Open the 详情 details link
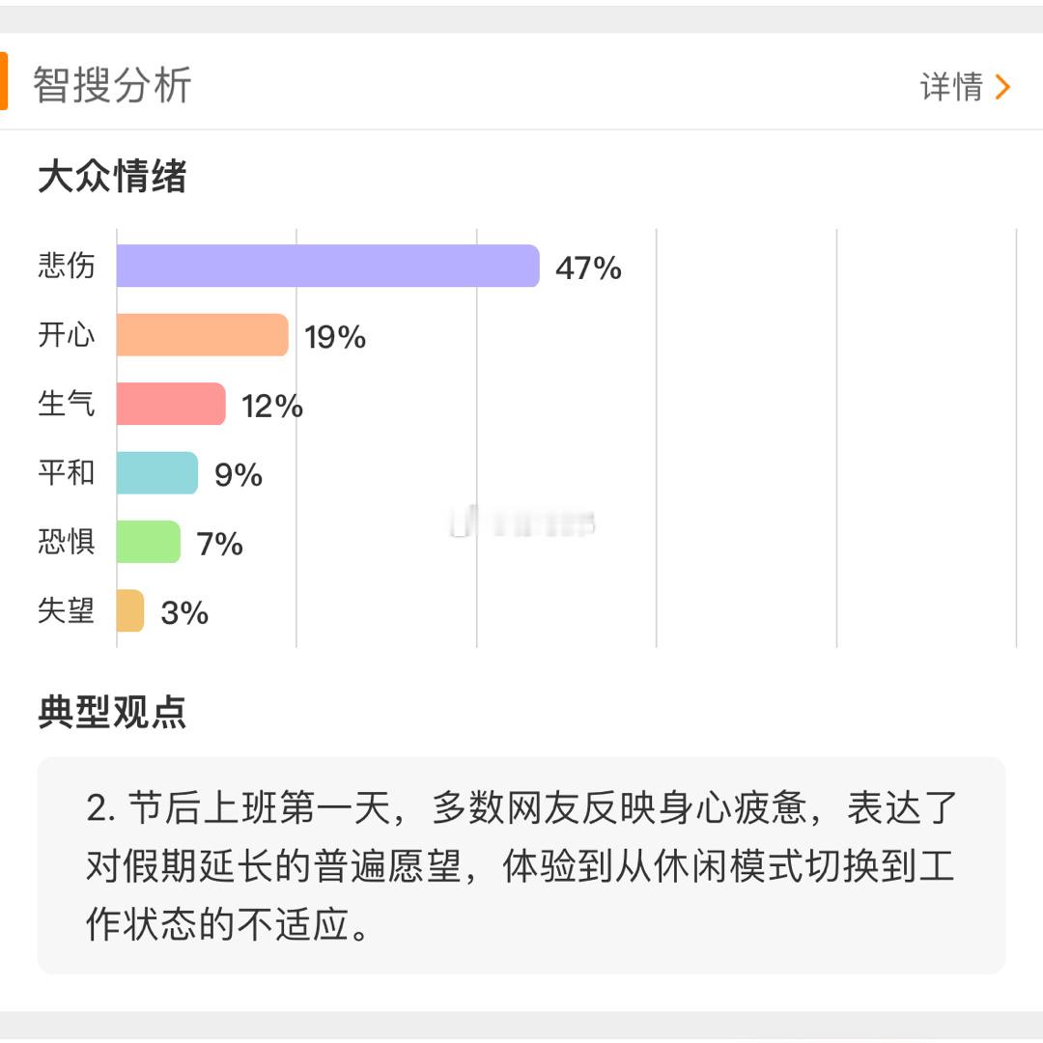This screenshot has height=1043, width=1043. click(x=950, y=87)
